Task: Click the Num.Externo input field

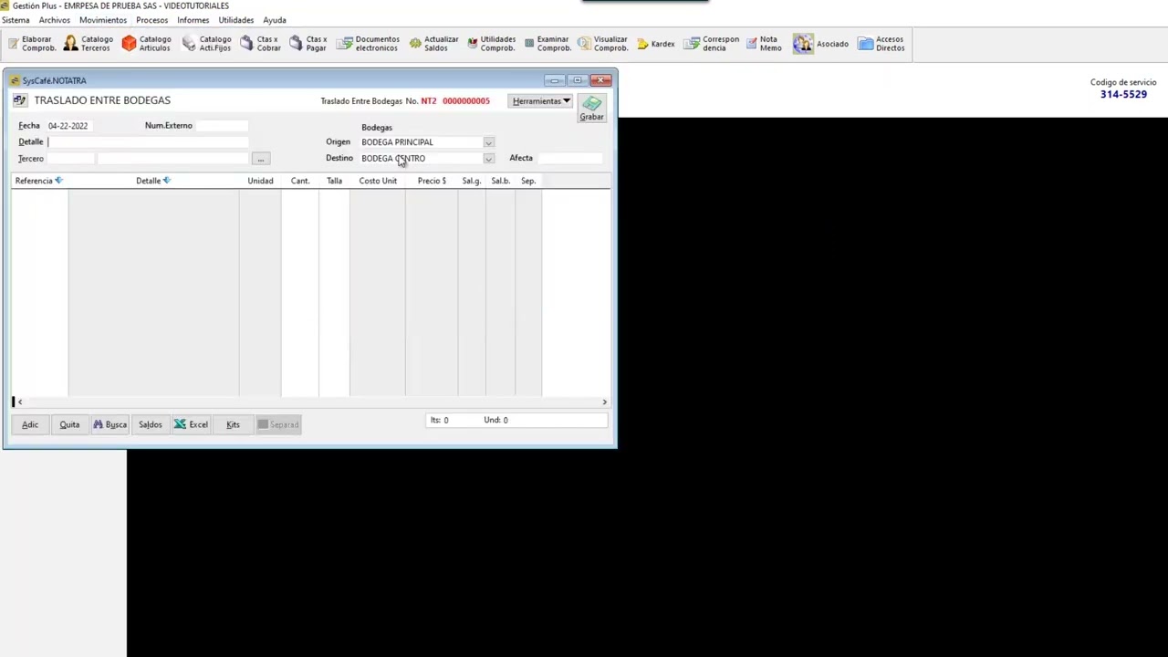Action: coord(222,126)
